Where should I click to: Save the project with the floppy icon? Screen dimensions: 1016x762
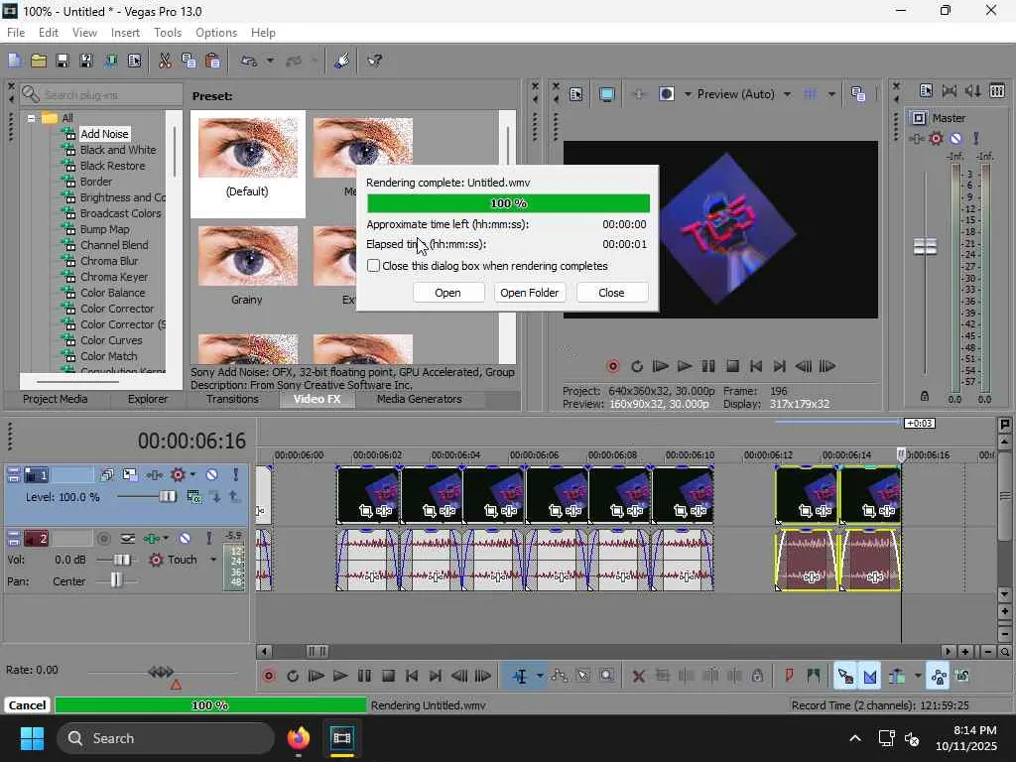[x=63, y=61]
